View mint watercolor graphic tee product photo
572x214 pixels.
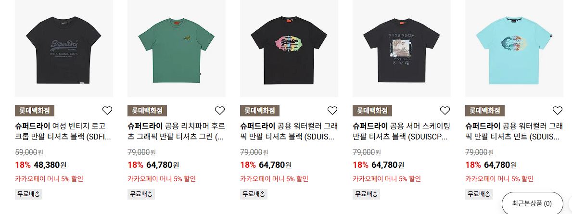pos(514,49)
